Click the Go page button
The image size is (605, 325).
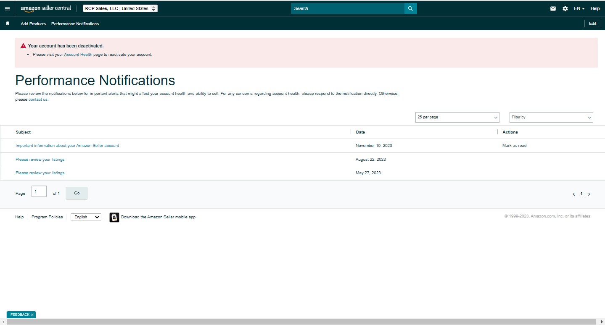point(77,193)
